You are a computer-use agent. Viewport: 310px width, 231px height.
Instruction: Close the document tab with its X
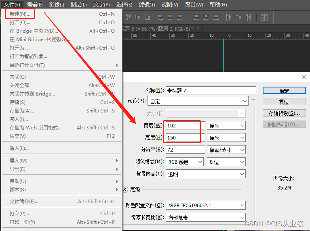point(198,29)
